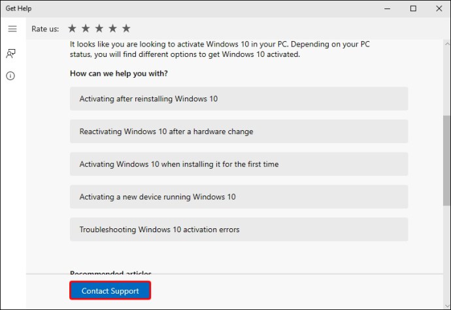The height and width of the screenshot is (310, 451).
Task: Click the 'Get Help' window title
Action: pyautogui.click(x=18, y=9)
